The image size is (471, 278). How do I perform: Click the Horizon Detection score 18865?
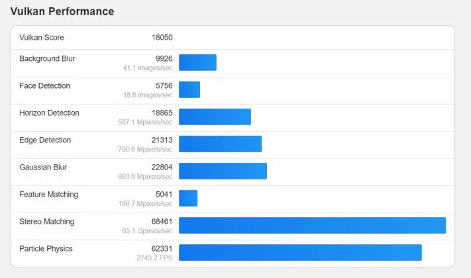coord(162,113)
